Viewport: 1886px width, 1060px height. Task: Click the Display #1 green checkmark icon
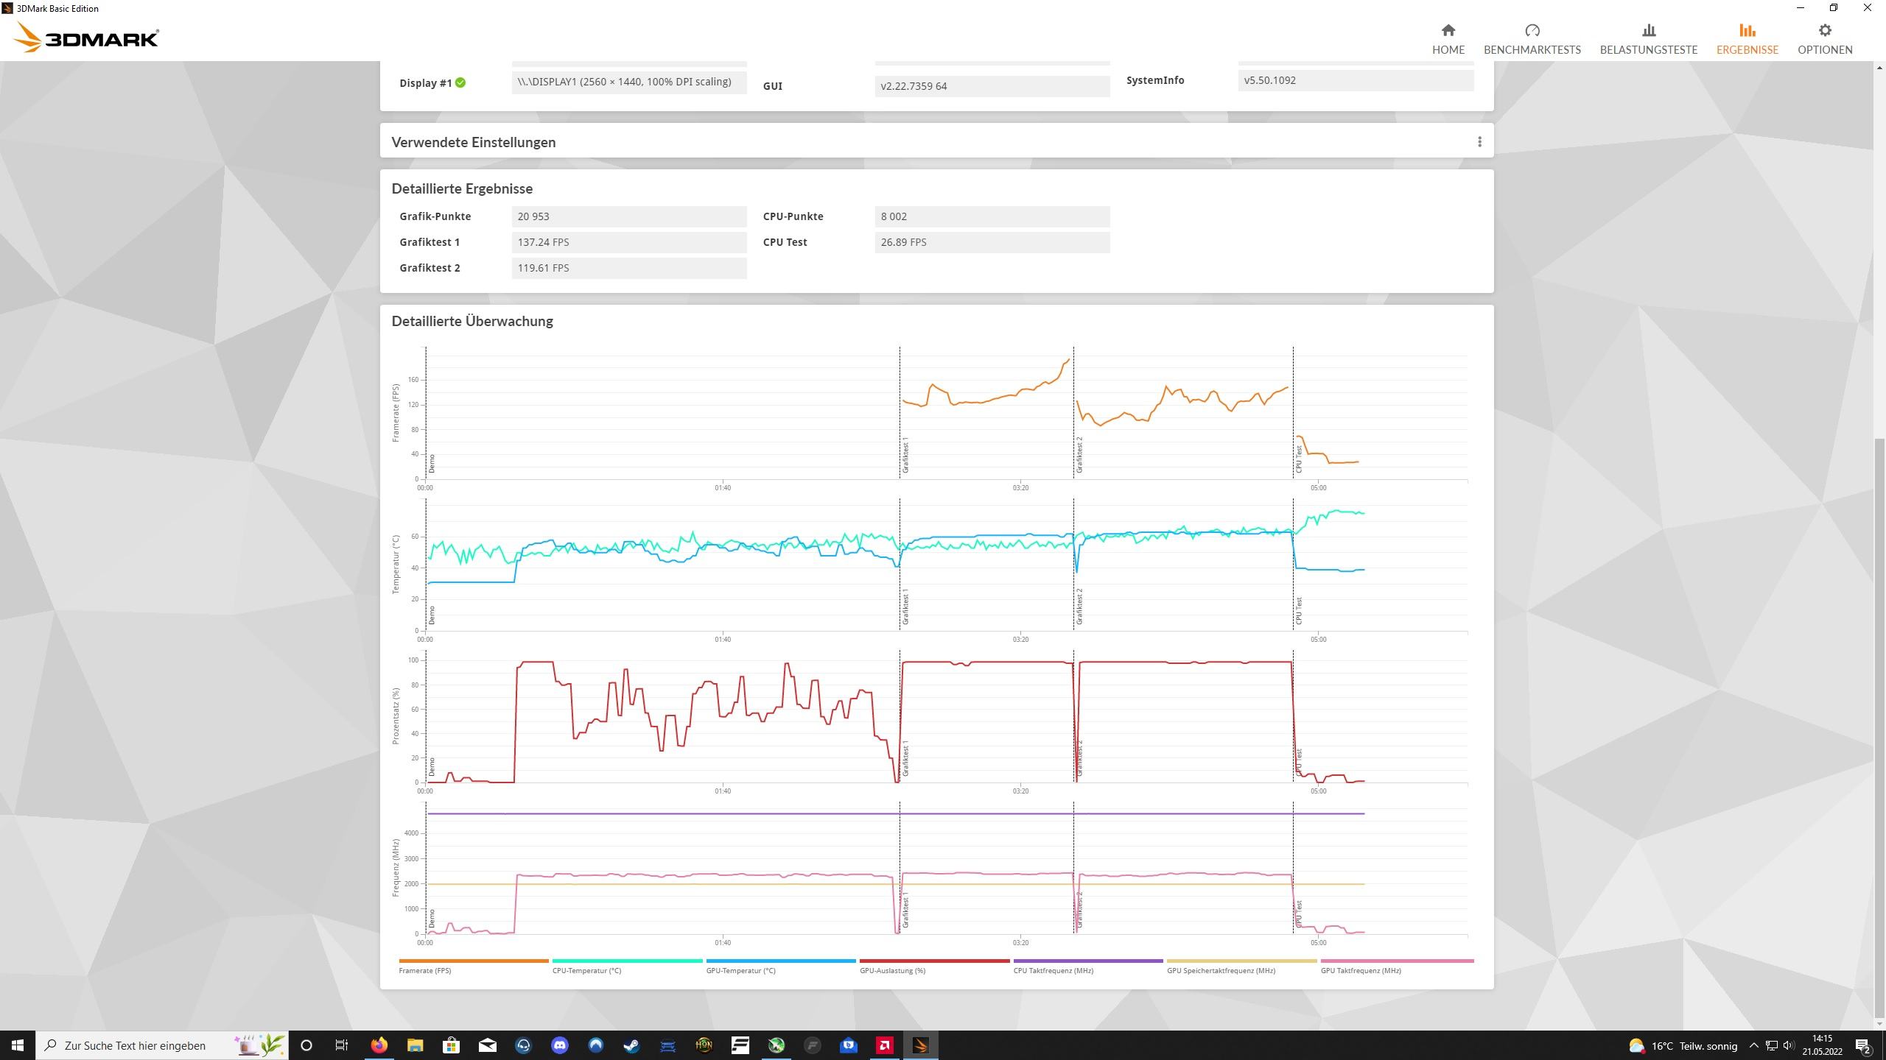pyautogui.click(x=460, y=82)
